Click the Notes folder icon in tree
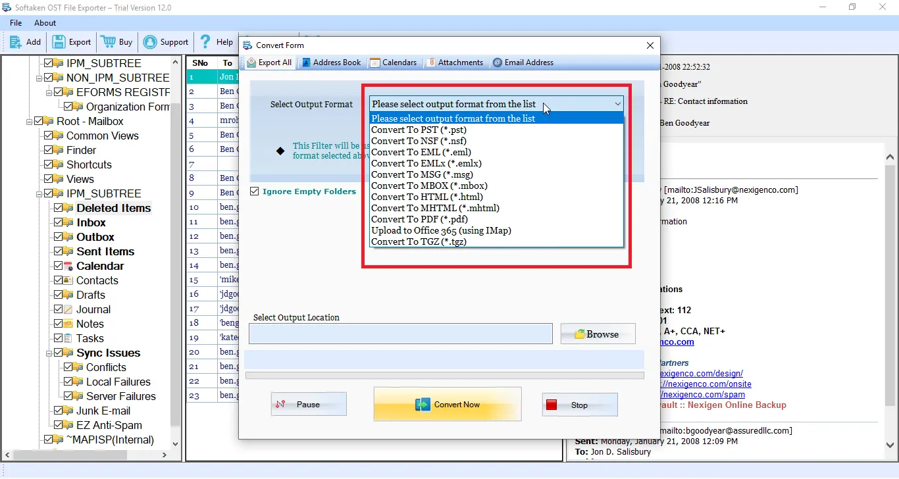The height and width of the screenshot is (479, 899). coord(68,324)
